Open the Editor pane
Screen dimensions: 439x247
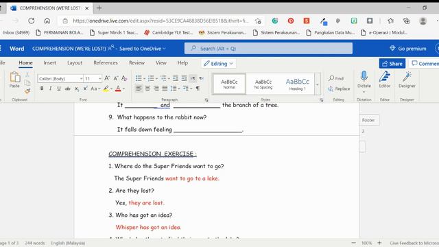[x=385, y=80]
